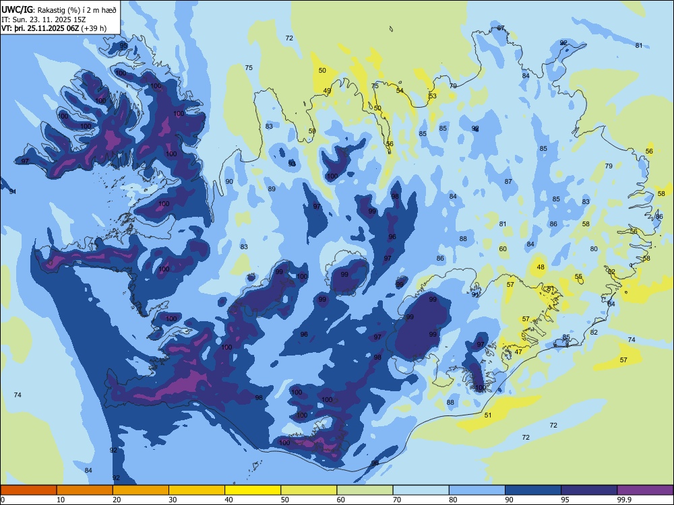The image size is (674, 505).
Task: Select the map value '55'
Action: 578,277
